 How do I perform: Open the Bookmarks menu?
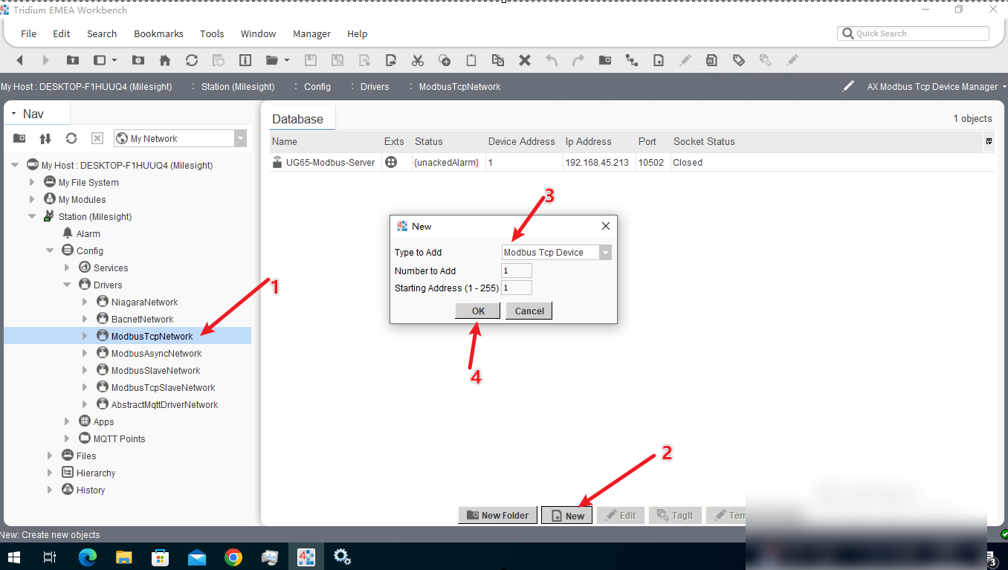click(x=158, y=33)
